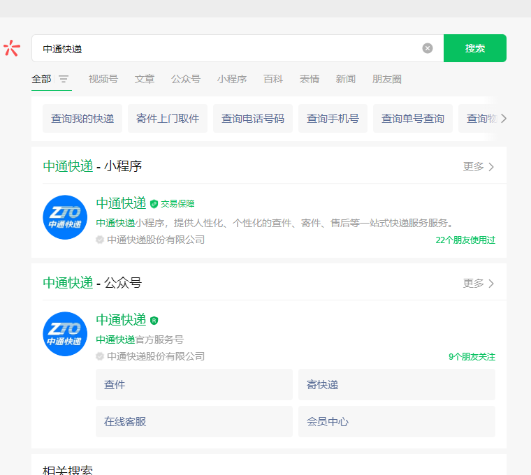The width and height of the screenshot is (531, 475).
Task: Open the 中通快递 mini program logo
Action: (x=65, y=217)
